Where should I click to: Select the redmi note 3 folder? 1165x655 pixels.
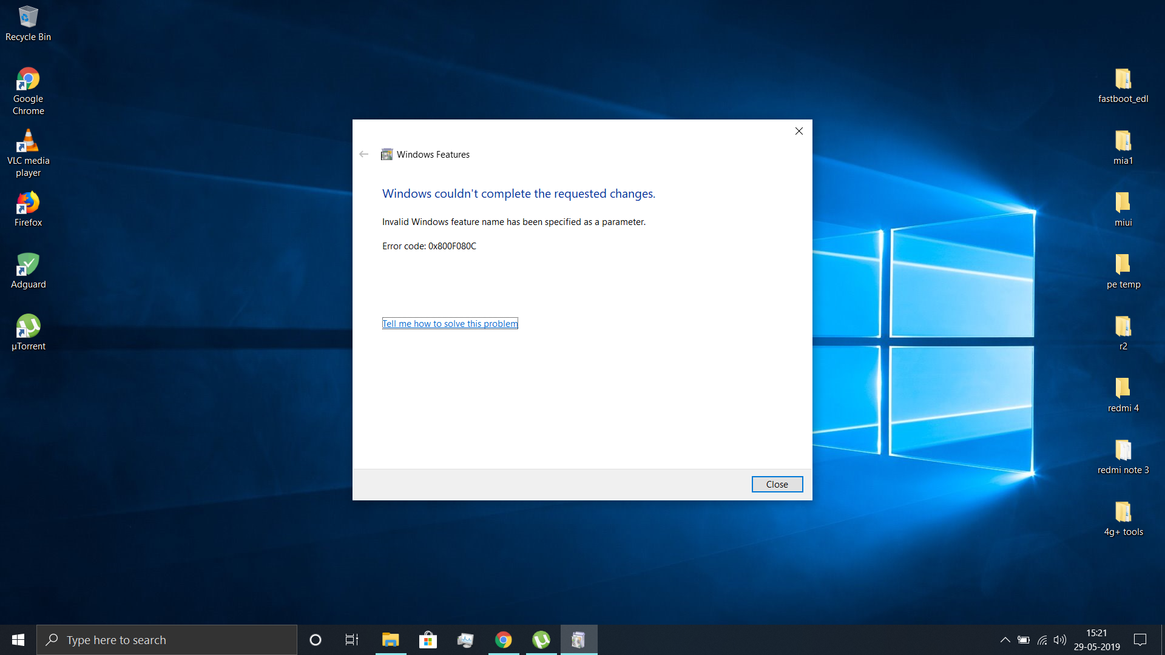[1123, 456]
